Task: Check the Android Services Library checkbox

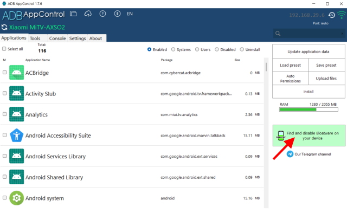Action: (4, 156)
